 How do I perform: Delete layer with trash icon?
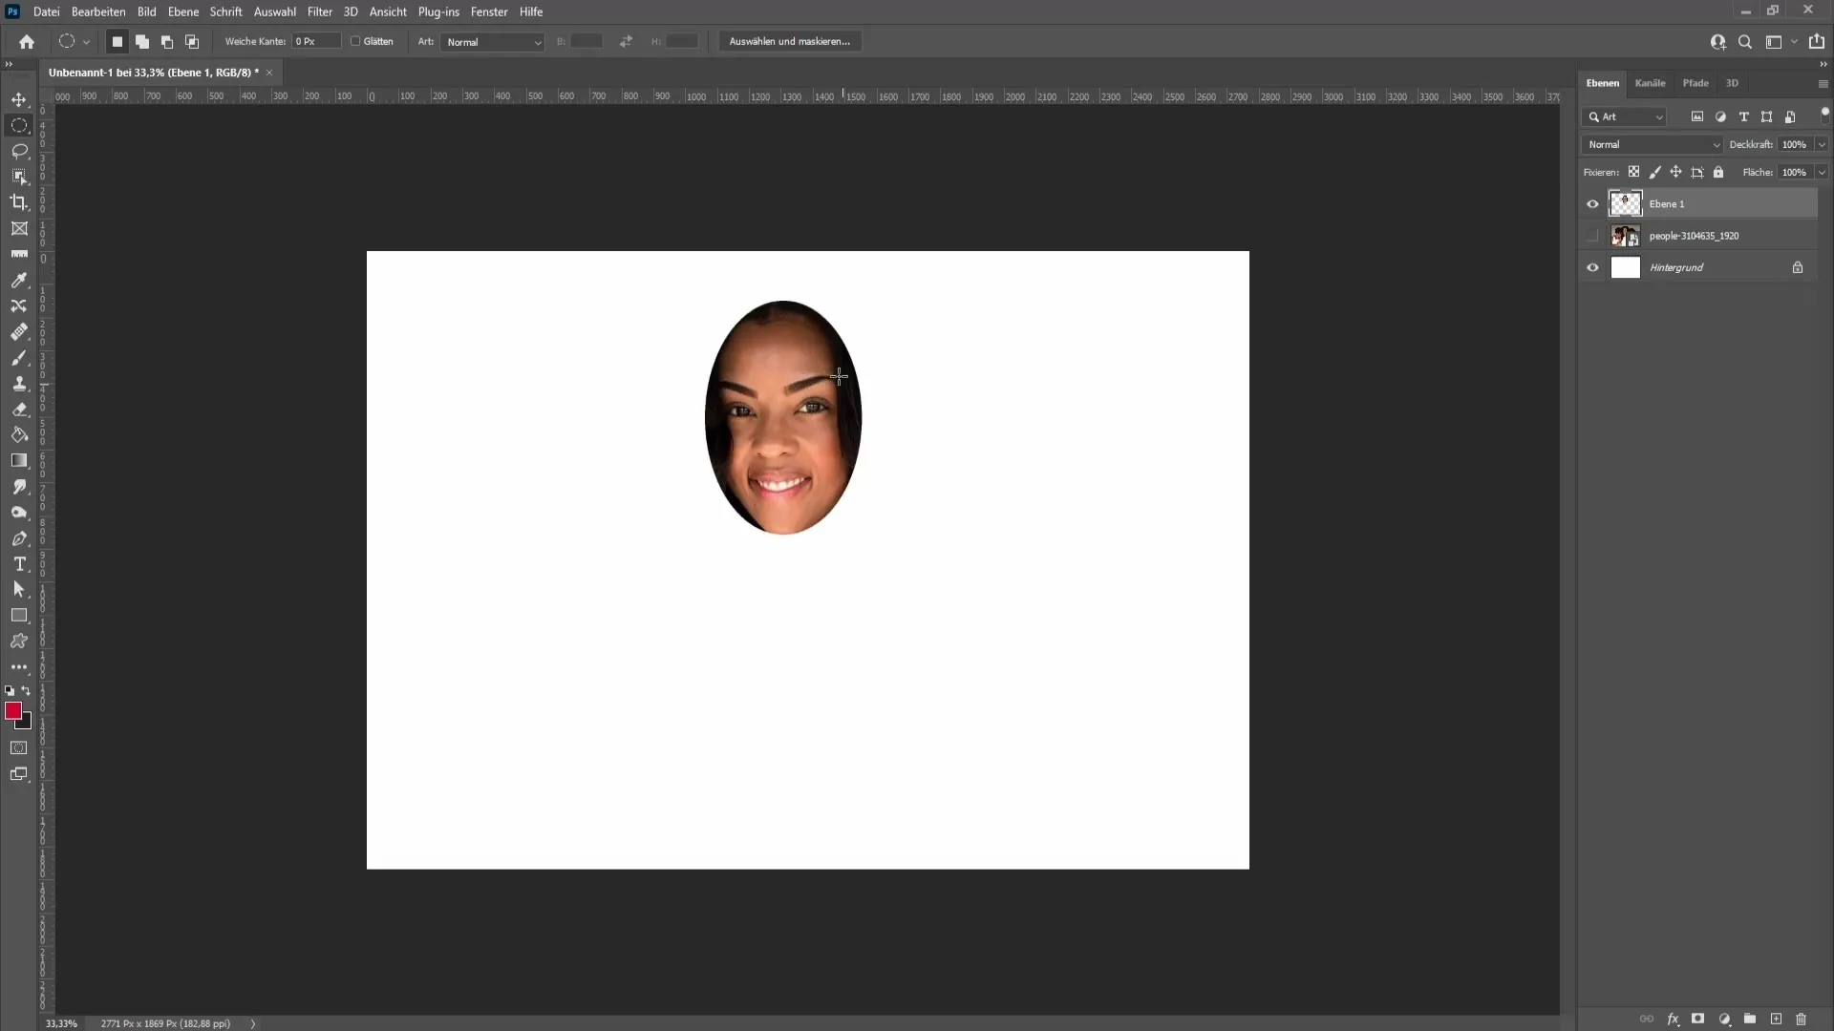click(1802, 1020)
